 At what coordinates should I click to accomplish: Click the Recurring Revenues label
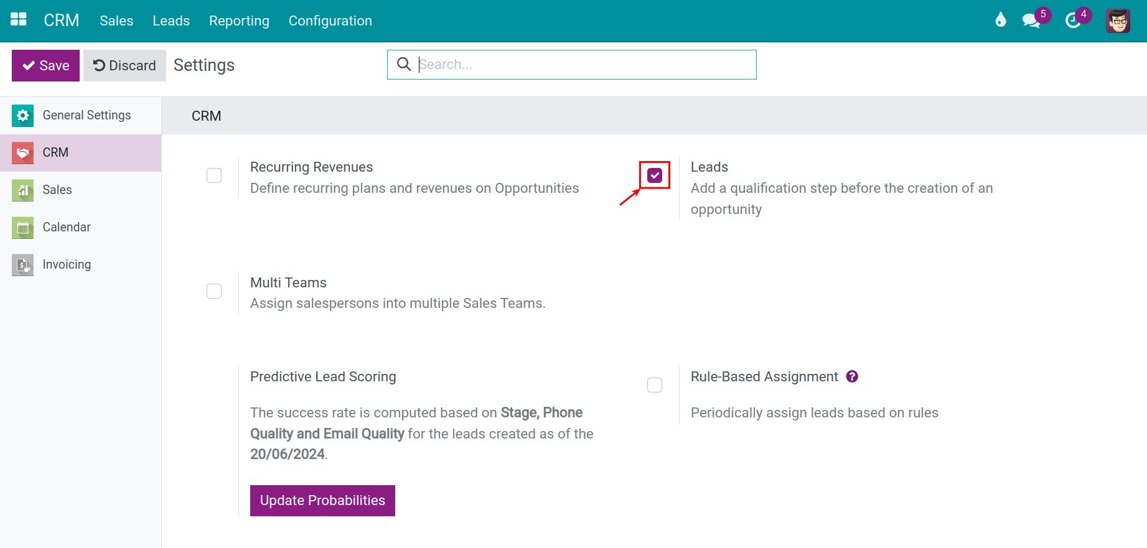click(x=311, y=167)
